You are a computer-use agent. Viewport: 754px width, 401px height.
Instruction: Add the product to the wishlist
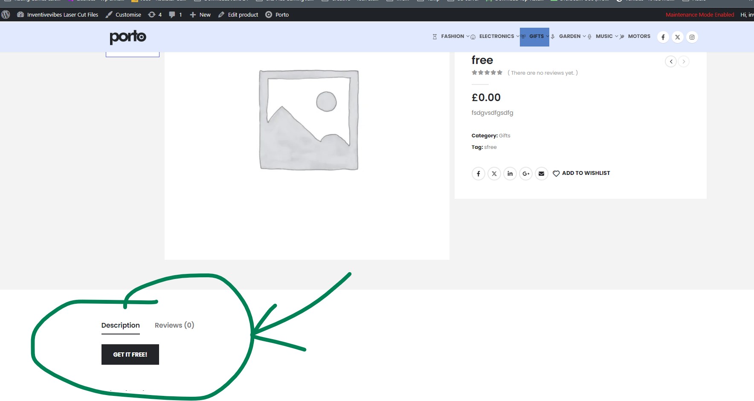581,173
